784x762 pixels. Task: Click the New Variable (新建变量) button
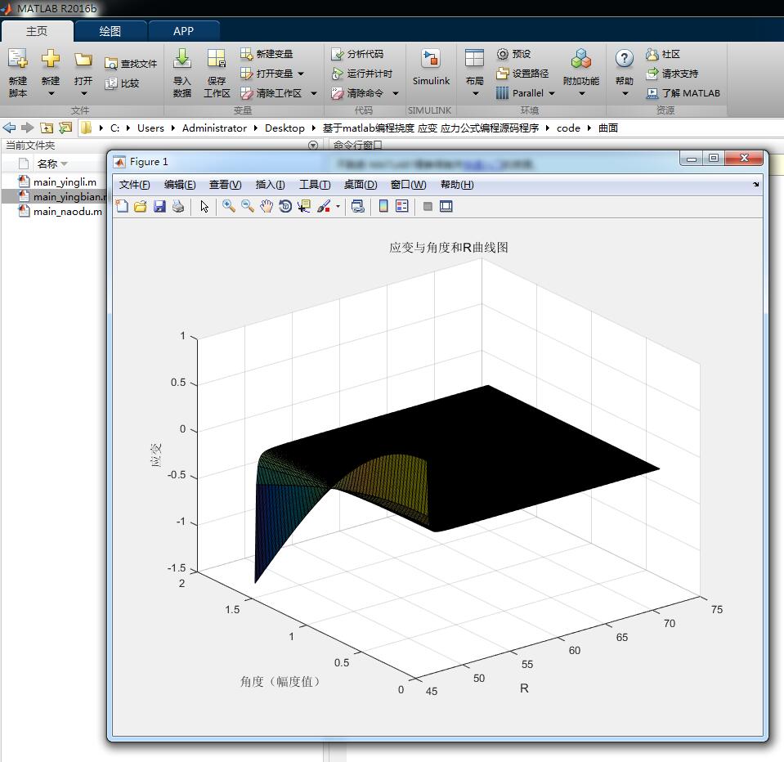[x=267, y=53]
